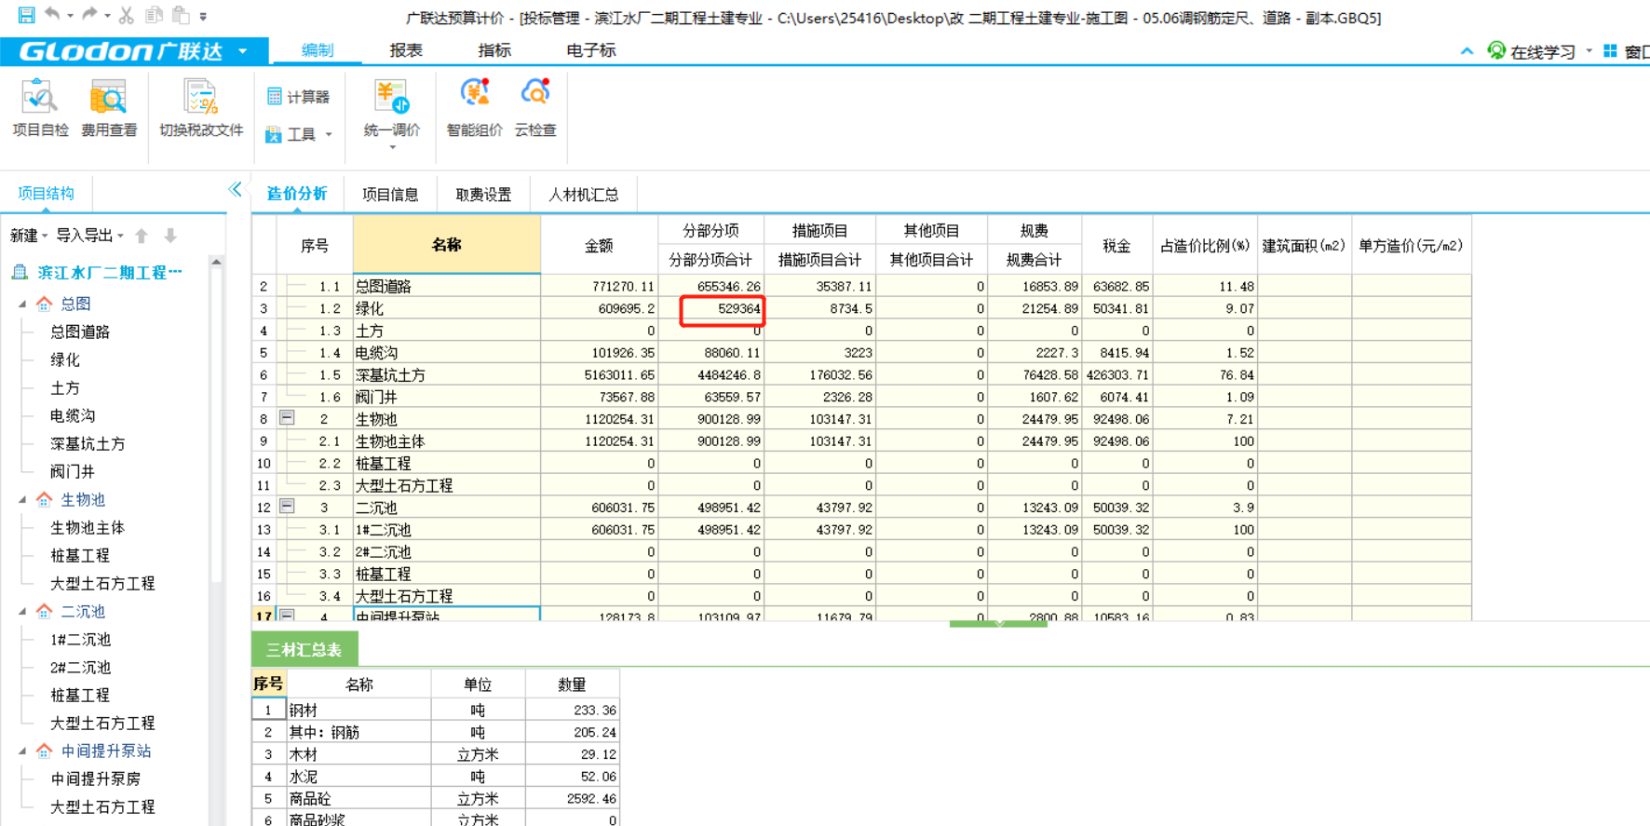1650x826 pixels.
Task: Click the 电缆沟 金额 value 101926.35
Action: point(599,352)
